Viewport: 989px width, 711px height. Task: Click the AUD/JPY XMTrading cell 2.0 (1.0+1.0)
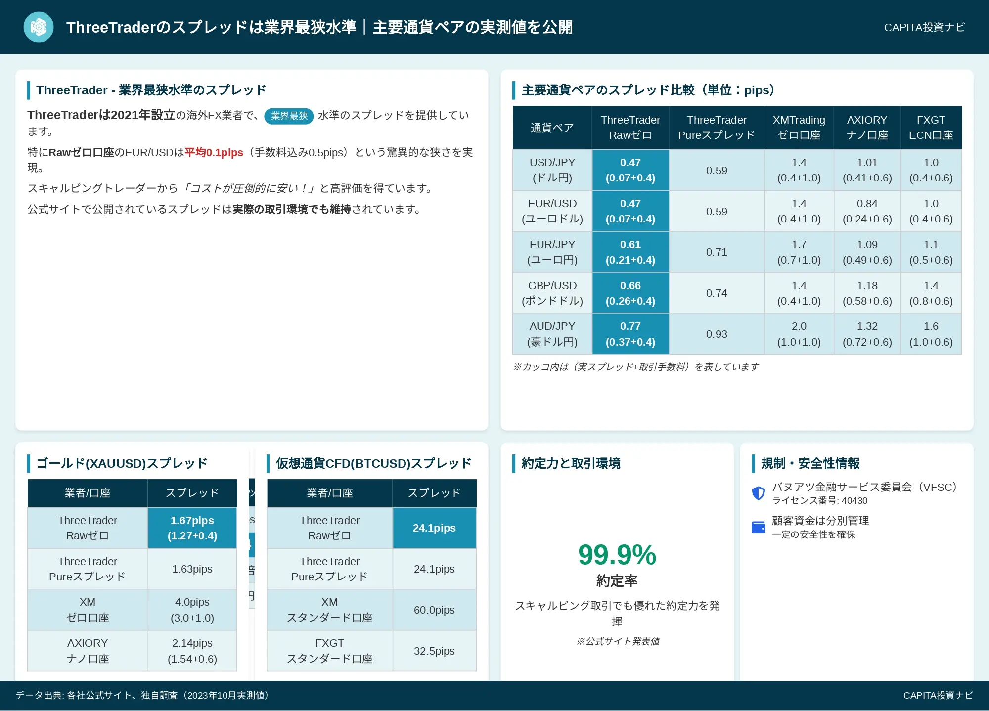[x=799, y=334]
